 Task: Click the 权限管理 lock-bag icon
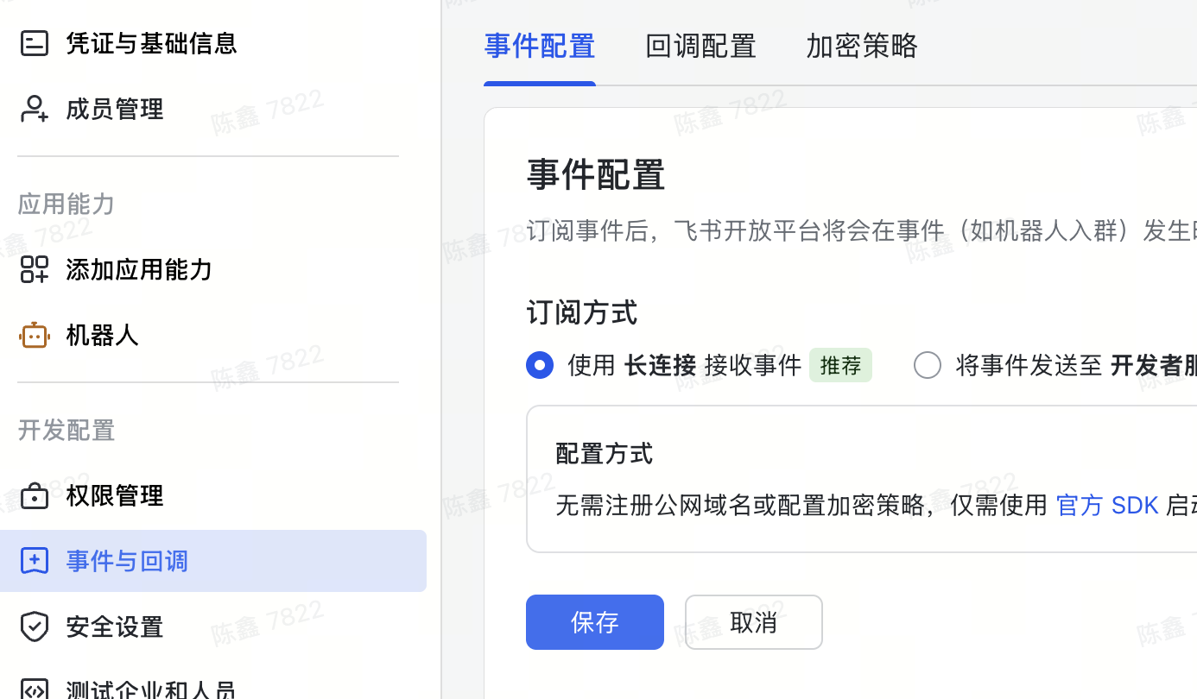(x=35, y=495)
